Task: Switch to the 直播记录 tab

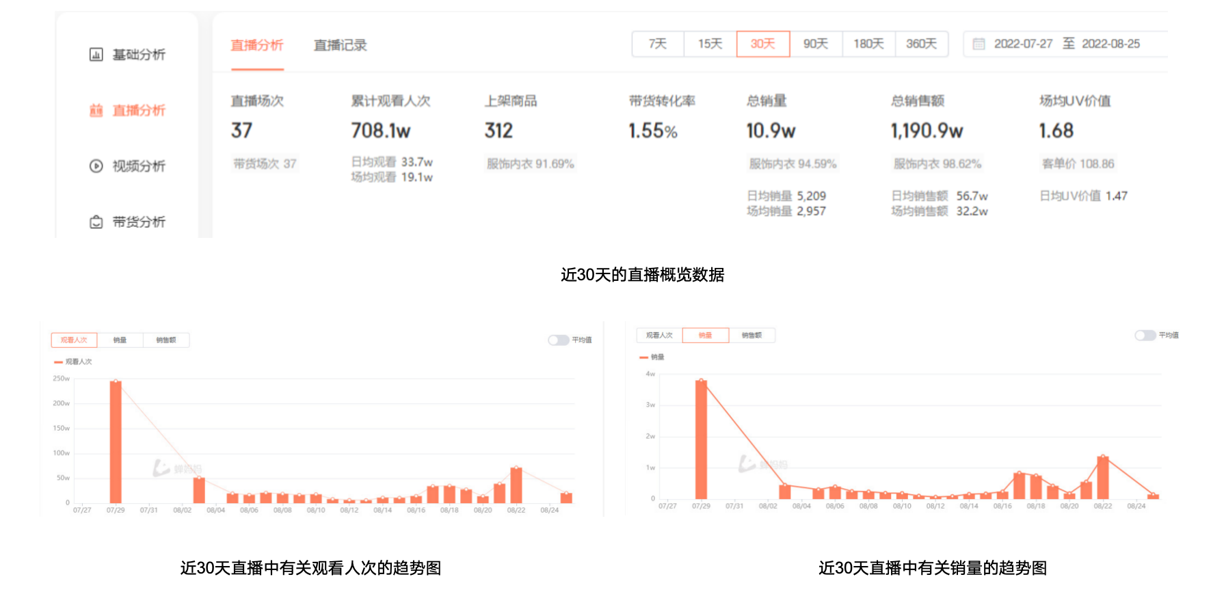Action: click(x=340, y=46)
